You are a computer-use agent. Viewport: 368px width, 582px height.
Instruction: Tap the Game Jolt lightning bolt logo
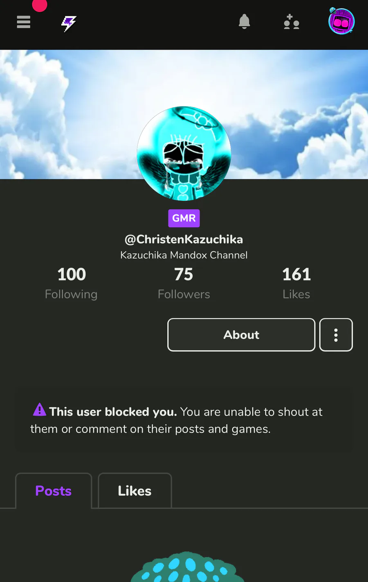(69, 23)
